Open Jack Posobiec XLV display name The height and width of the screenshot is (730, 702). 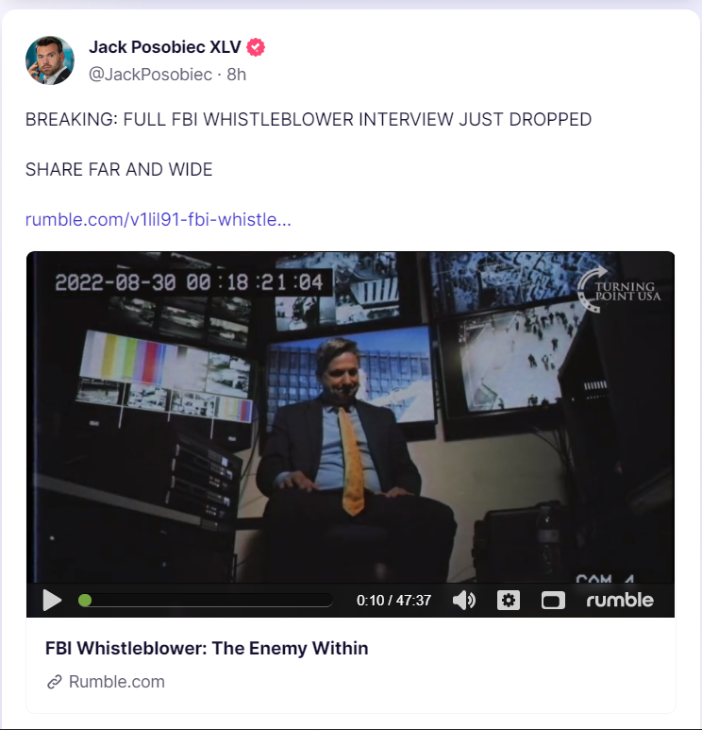point(165,47)
